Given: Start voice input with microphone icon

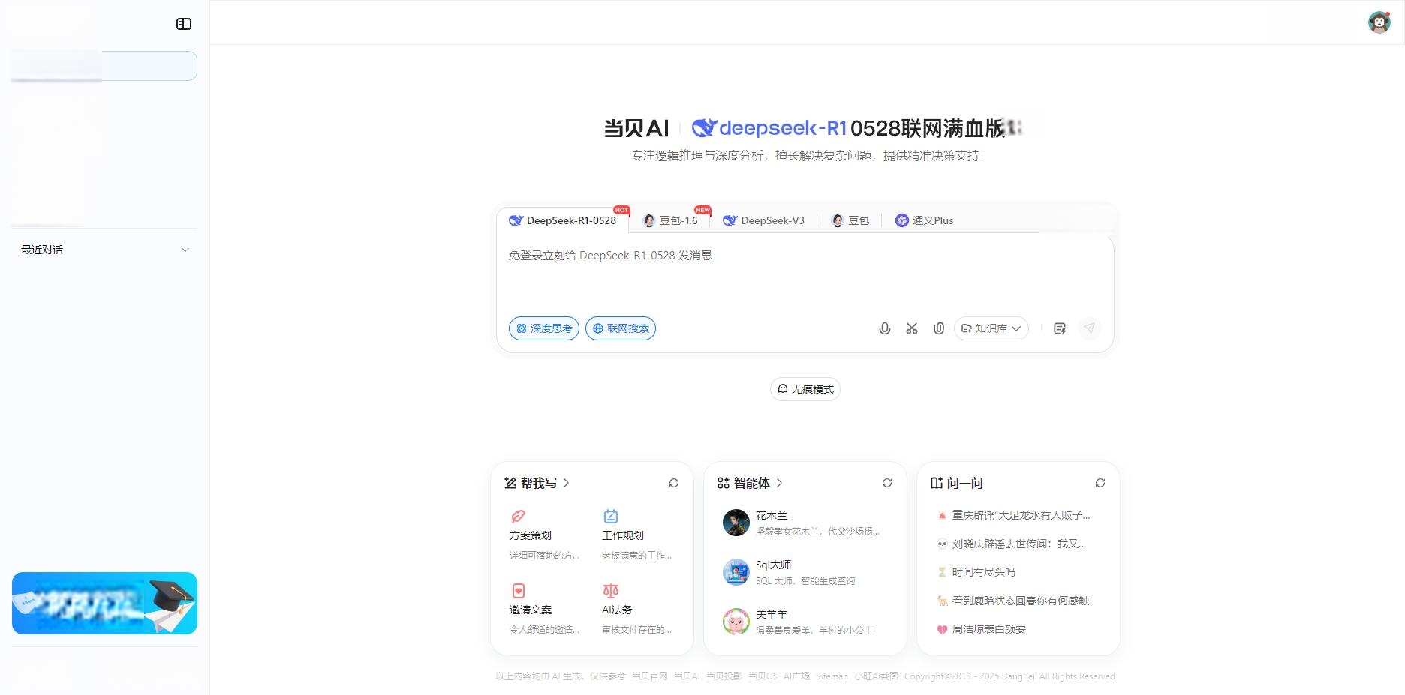Looking at the screenshot, I should [x=885, y=328].
